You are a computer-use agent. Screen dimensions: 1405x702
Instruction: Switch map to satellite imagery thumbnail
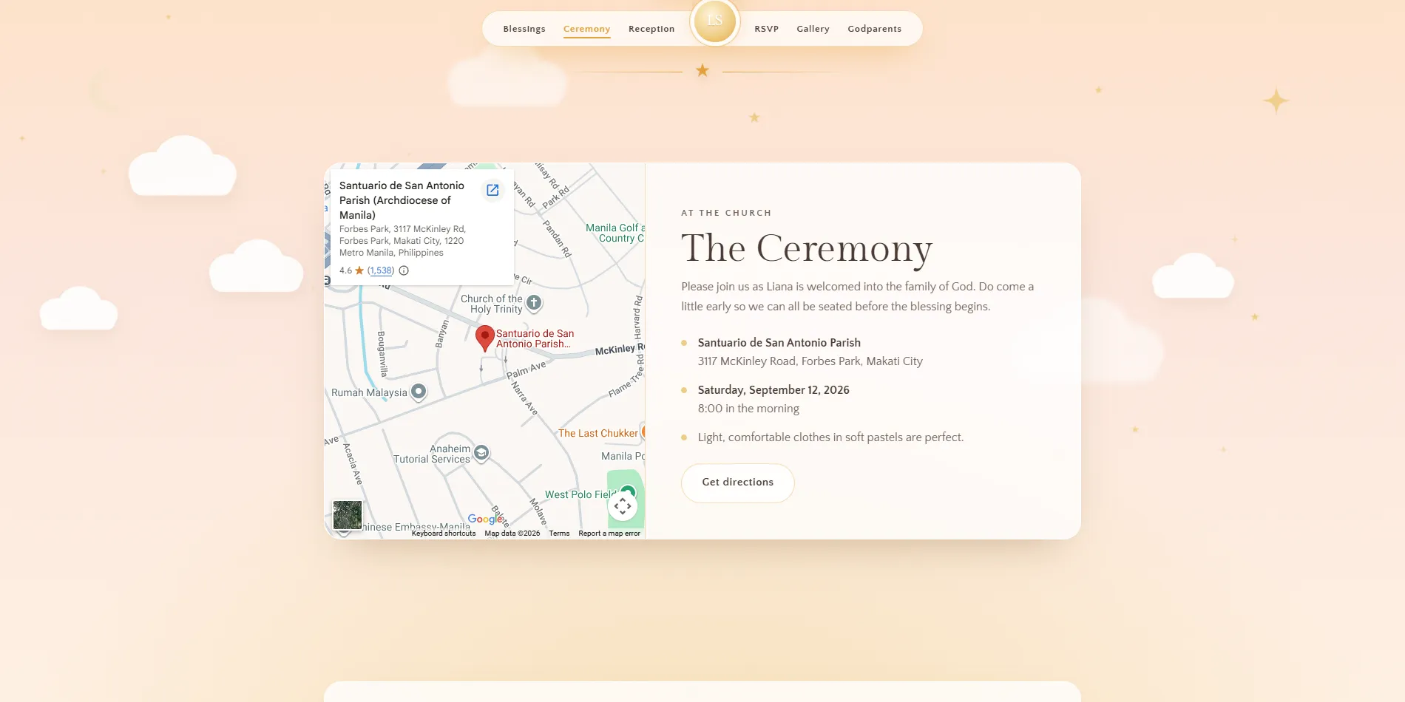coord(347,515)
